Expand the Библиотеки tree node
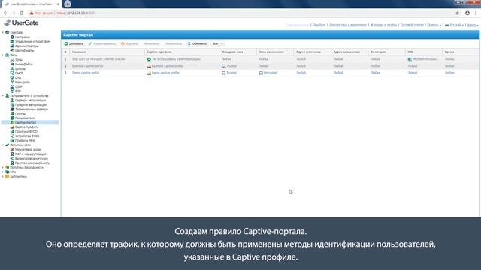The image size is (481, 270). [x=3, y=177]
